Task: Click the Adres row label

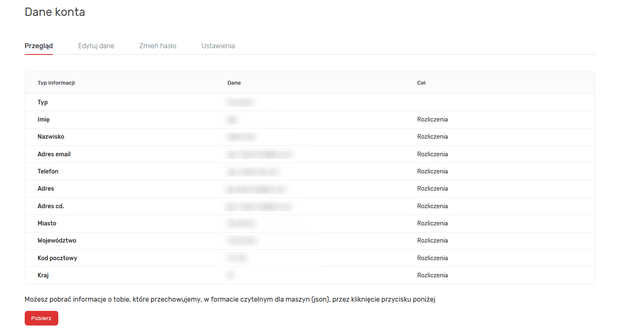Action: 46,189
